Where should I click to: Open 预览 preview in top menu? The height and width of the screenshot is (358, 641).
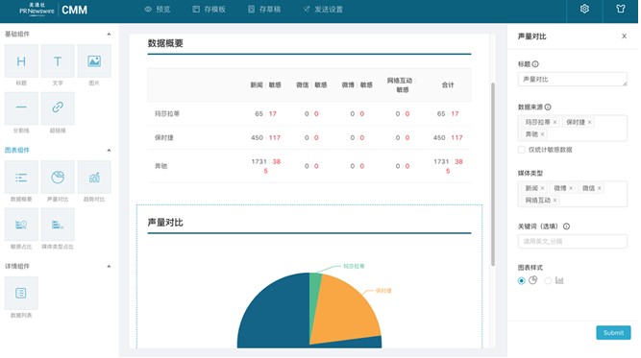pos(158,9)
